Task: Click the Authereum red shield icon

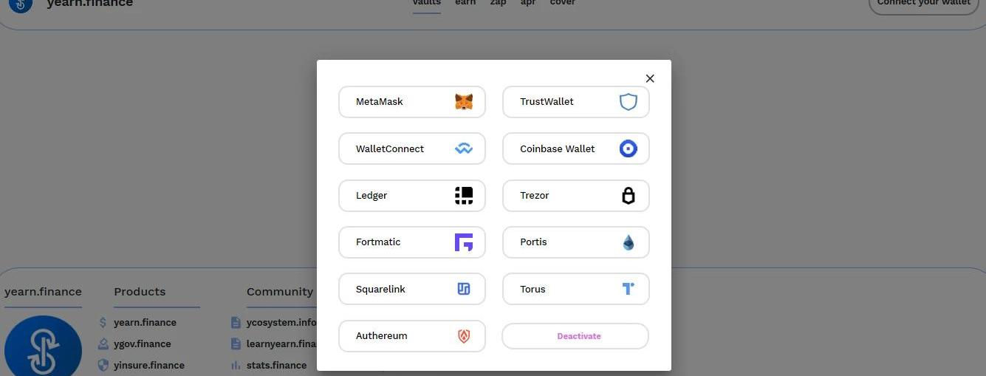Action: click(464, 336)
